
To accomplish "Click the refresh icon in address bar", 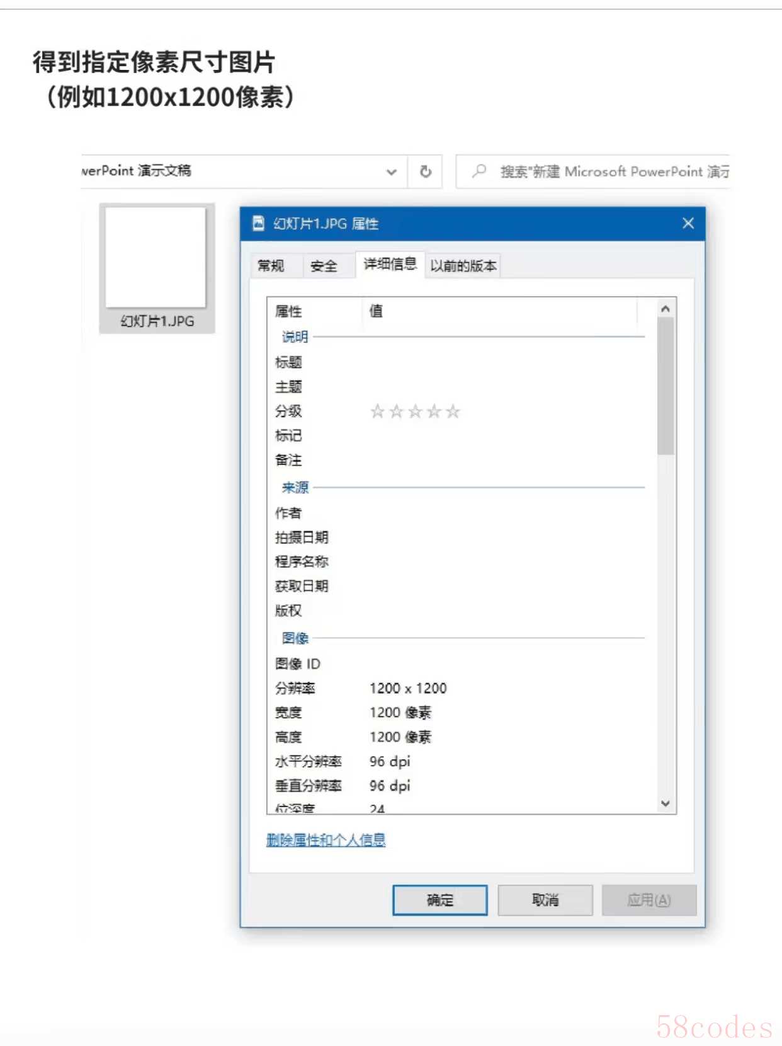I will (x=426, y=171).
